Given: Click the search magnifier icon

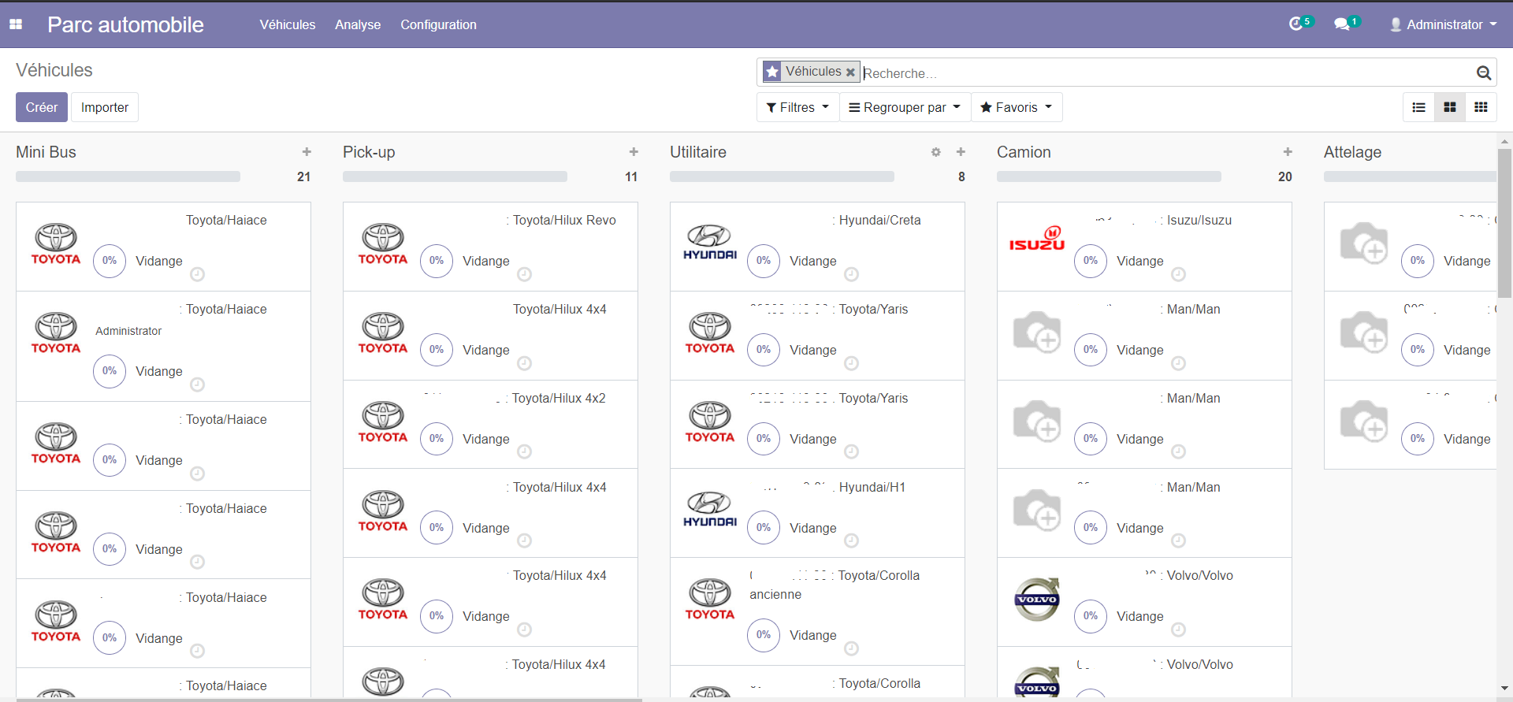Looking at the screenshot, I should (x=1483, y=73).
